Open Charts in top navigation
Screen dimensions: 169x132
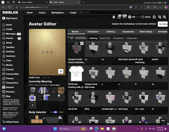point(42,12)
